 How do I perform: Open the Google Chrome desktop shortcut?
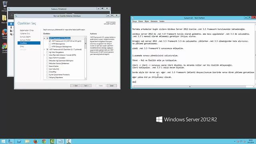(x=4, y=46)
